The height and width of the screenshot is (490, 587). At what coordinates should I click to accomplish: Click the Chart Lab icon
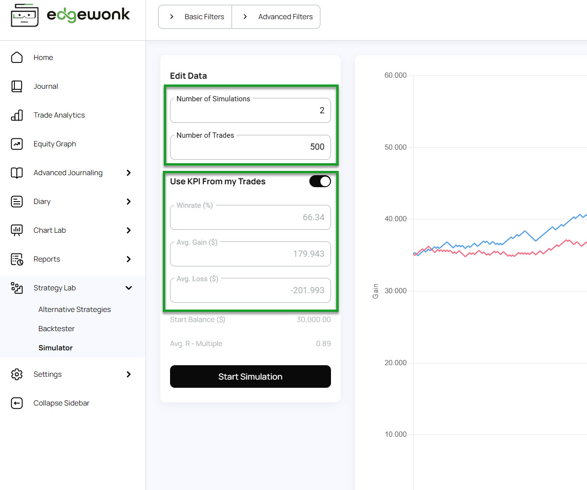[17, 230]
